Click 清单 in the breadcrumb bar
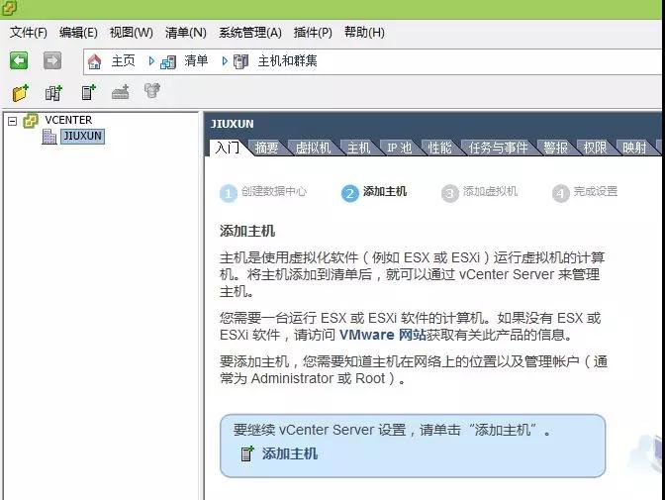Image resolution: width=665 pixels, height=500 pixels. pos(196,61)
